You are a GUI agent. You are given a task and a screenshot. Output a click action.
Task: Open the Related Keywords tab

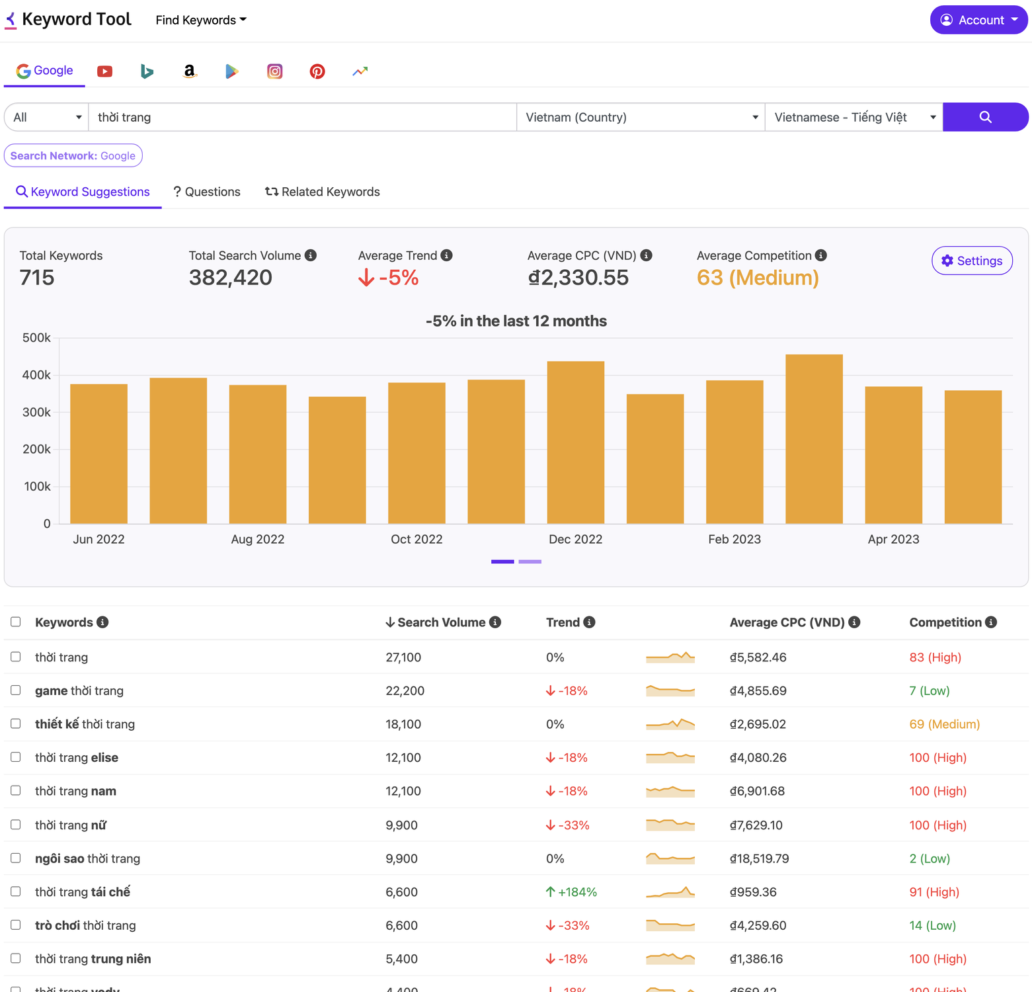323,192
